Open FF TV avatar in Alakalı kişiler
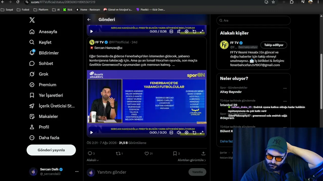Screen dimensions: 323x181 pyautogui.click(x=224, y=45)
